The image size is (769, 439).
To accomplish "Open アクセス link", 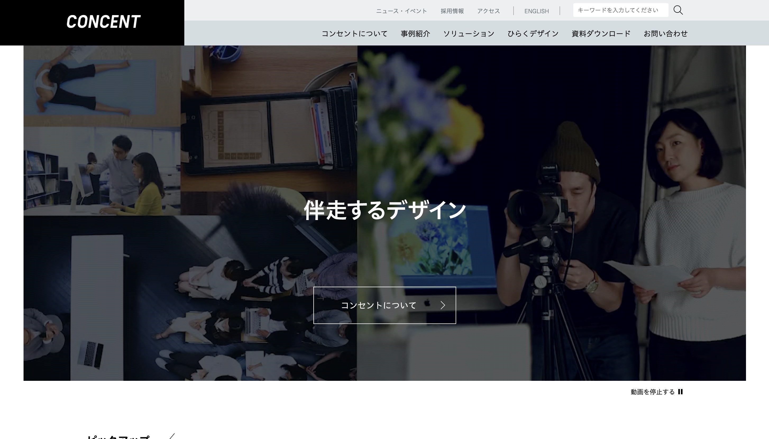I will 488,11.
